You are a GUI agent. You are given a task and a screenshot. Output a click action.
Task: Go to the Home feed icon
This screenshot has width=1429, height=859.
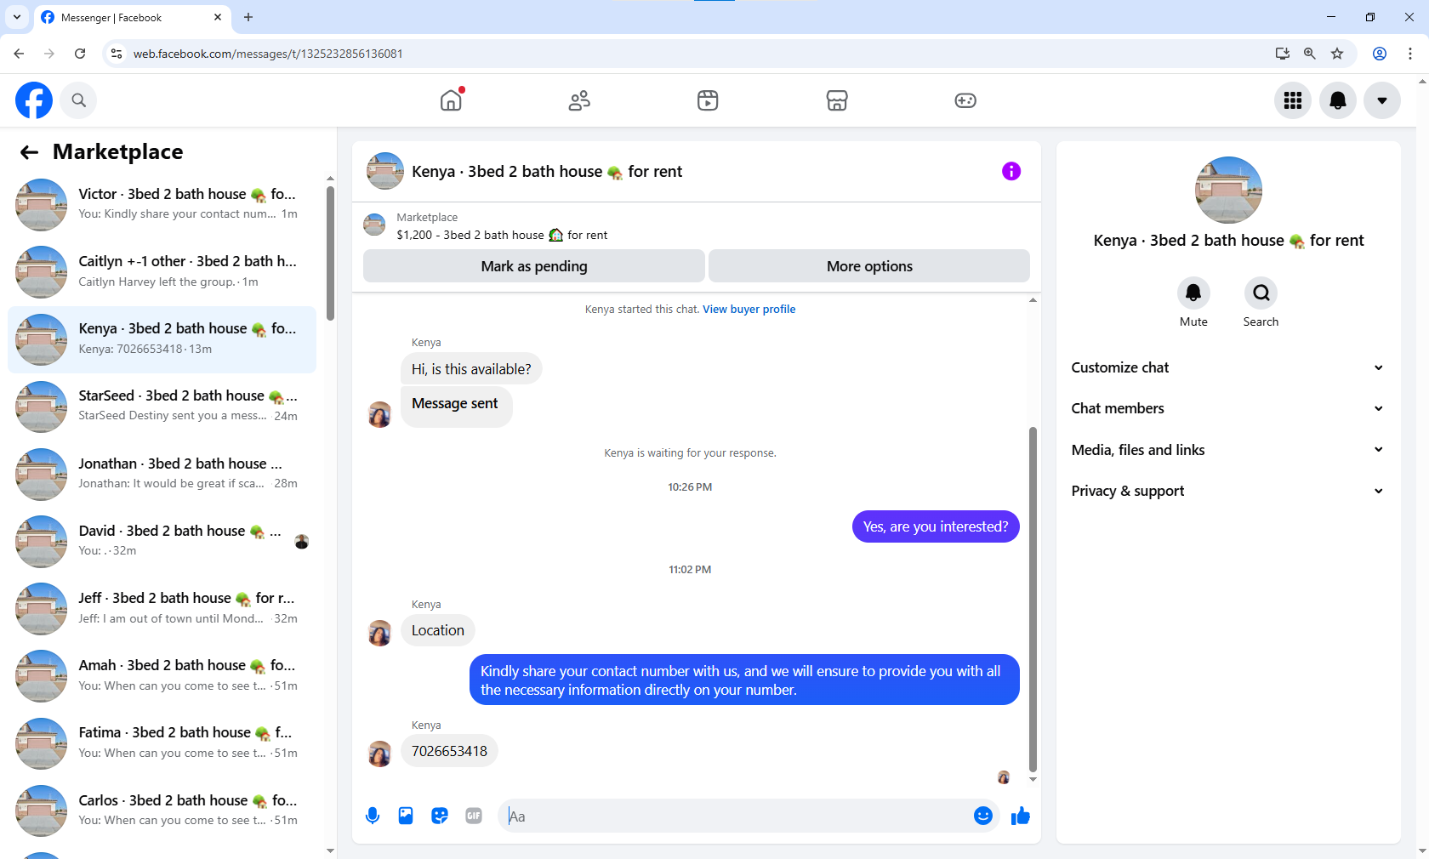point(451,100)
